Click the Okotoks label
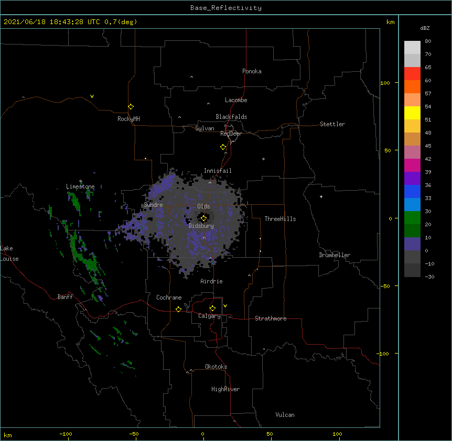452x441 pixels. pyautogui.click(x=216, y=367)
